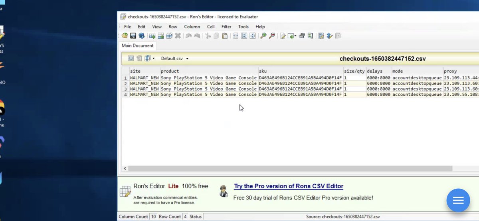
Task: Click the Redo arrow icon
Action: point(197,36)
